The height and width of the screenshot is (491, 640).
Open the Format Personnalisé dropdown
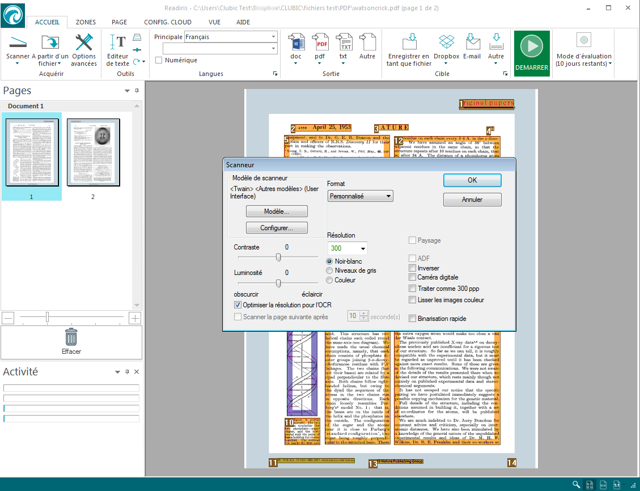pyautogui.click(x=361, y=196)
